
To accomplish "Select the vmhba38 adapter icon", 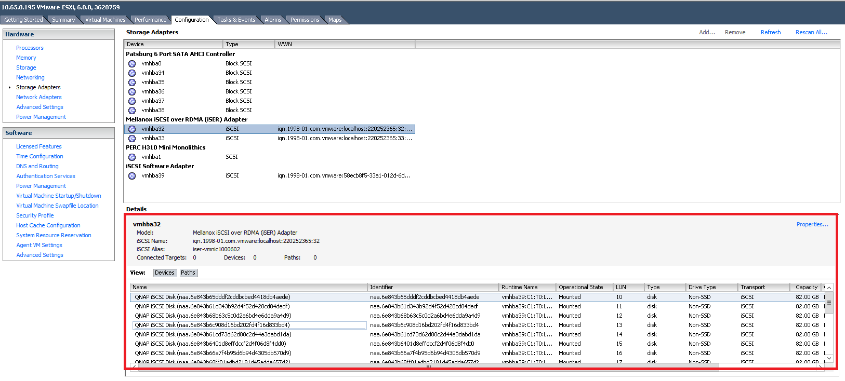I will 132,111.
